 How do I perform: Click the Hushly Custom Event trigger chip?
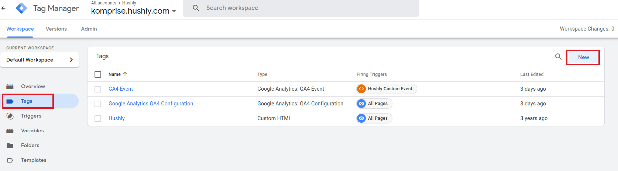387,89
